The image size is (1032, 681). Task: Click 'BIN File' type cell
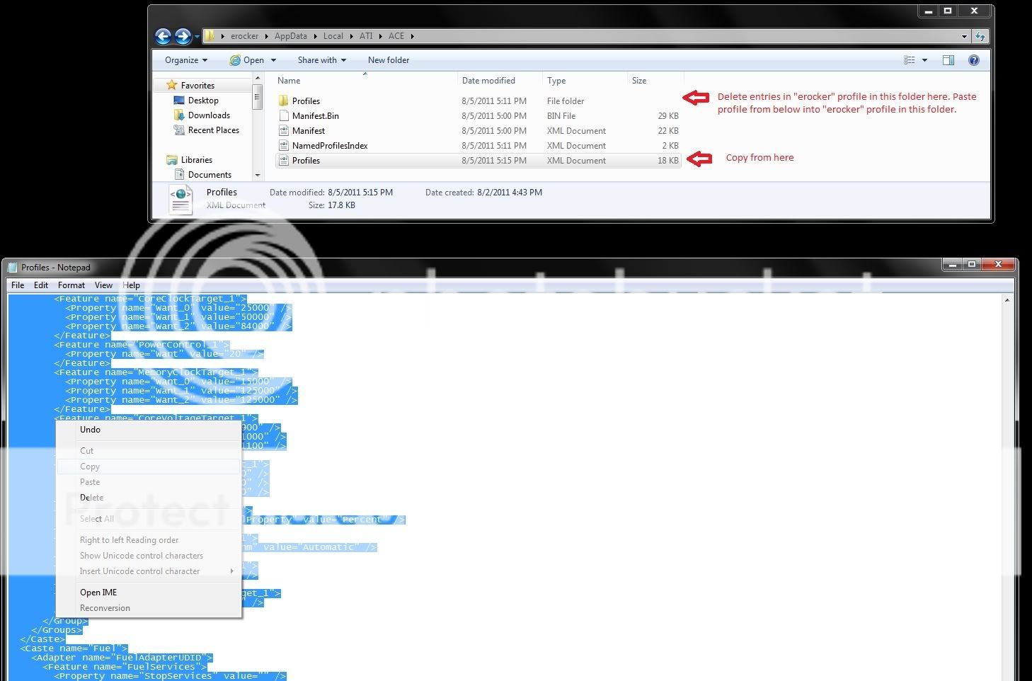coord(561,116)
